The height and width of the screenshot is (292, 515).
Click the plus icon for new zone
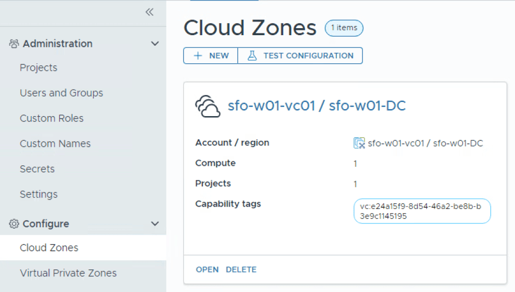tap(198, 56)
